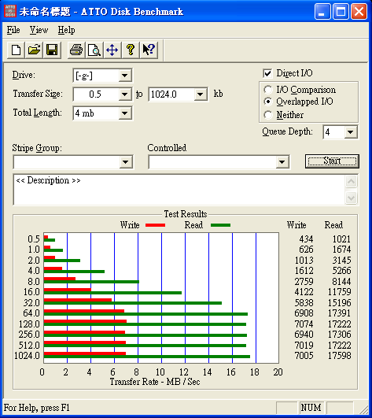
Task: Expand the Stripe Group dropdown
Action: pos(125,162)
